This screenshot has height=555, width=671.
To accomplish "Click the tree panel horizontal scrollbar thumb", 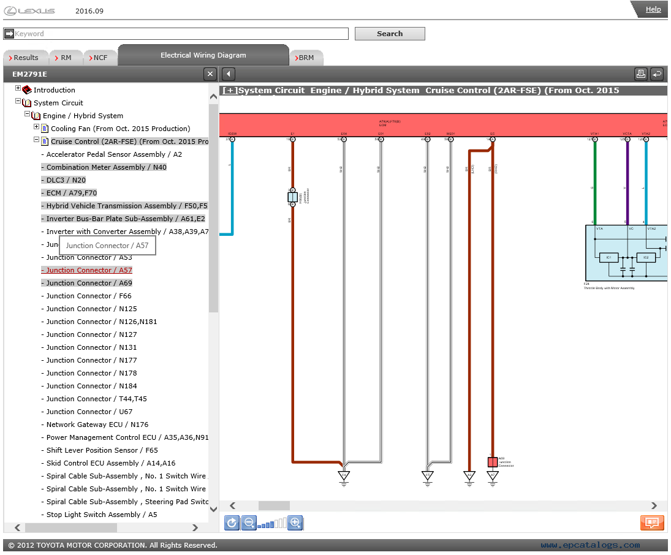I will (x=71, y=527).
